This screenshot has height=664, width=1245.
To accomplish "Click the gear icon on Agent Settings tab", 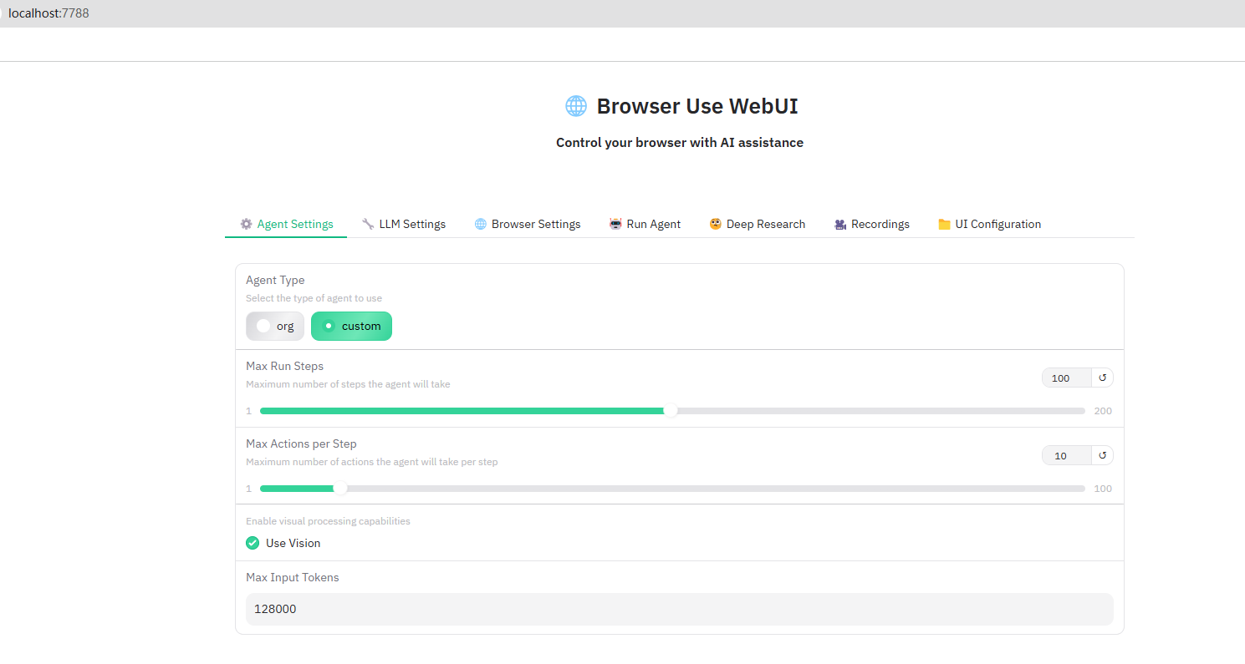I will point(247,224).
